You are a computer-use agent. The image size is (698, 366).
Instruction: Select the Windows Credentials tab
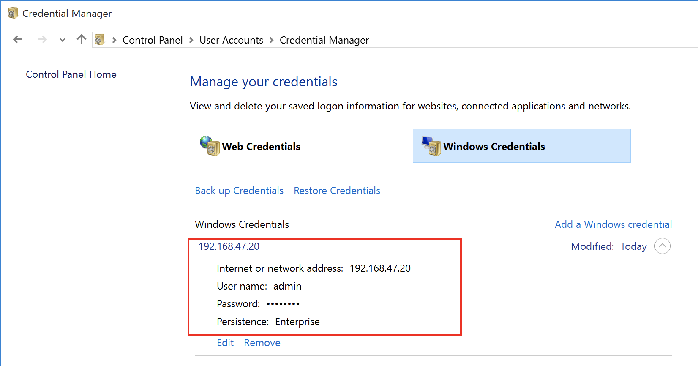coord(494,147)
